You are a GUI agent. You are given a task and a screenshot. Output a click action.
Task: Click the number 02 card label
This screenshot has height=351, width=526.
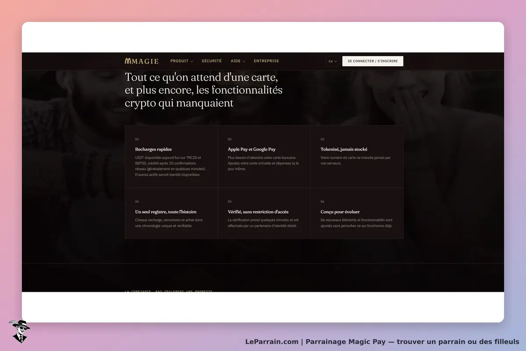[x=230, y=139]
